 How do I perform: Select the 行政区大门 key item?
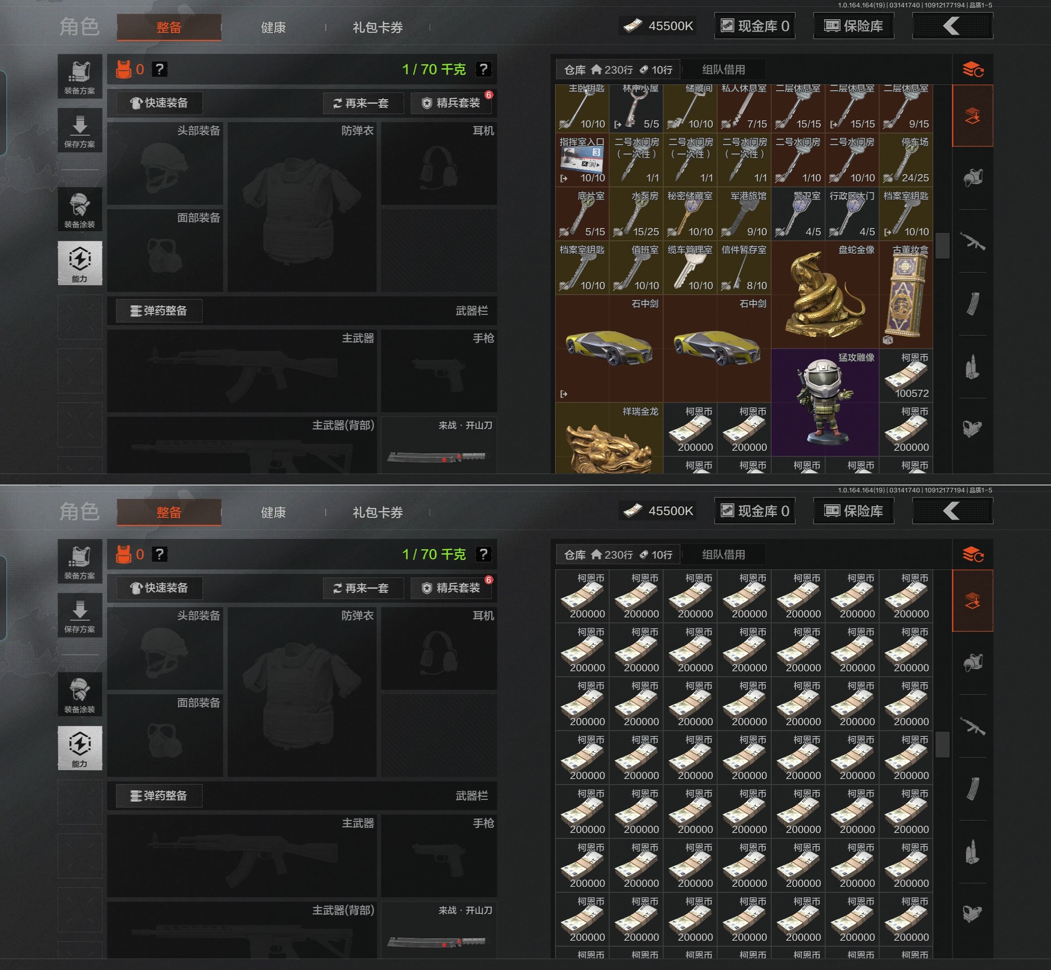click(852, 214)
